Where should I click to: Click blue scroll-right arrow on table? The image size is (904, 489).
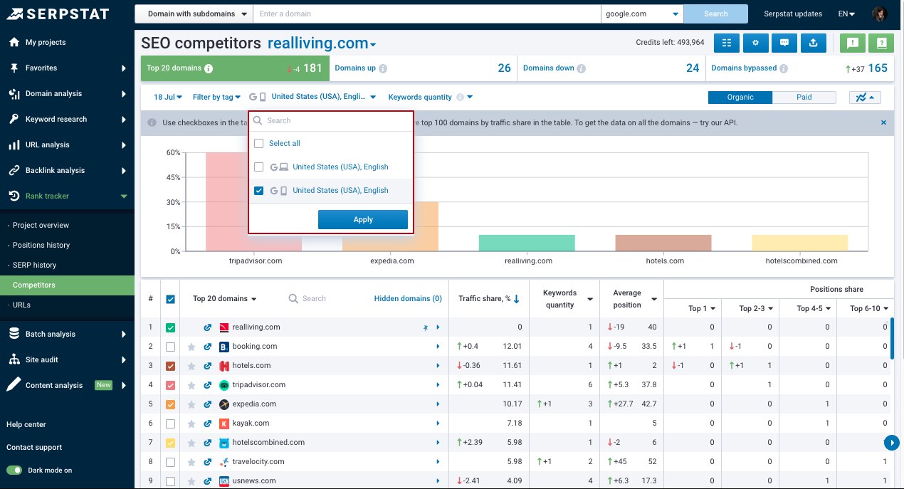pos(892,443)
